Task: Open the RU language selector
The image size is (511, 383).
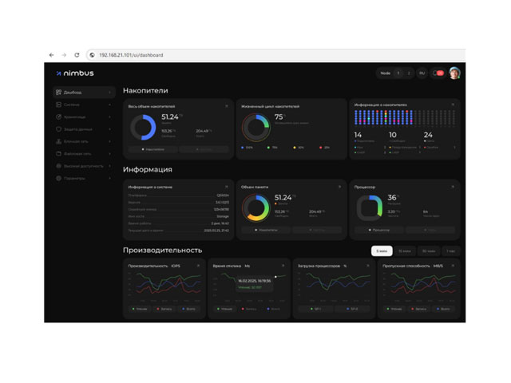Action: 422,73
